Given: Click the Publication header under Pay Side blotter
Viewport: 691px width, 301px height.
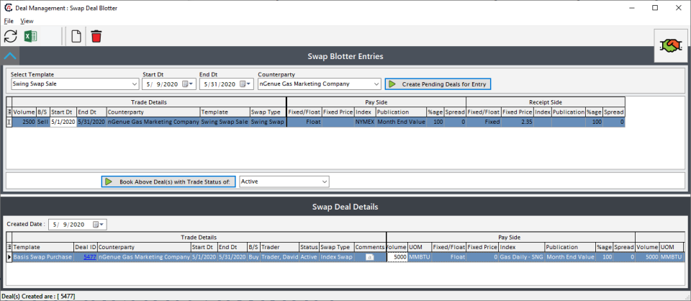Looking at the screenshot, I should 401,112.
